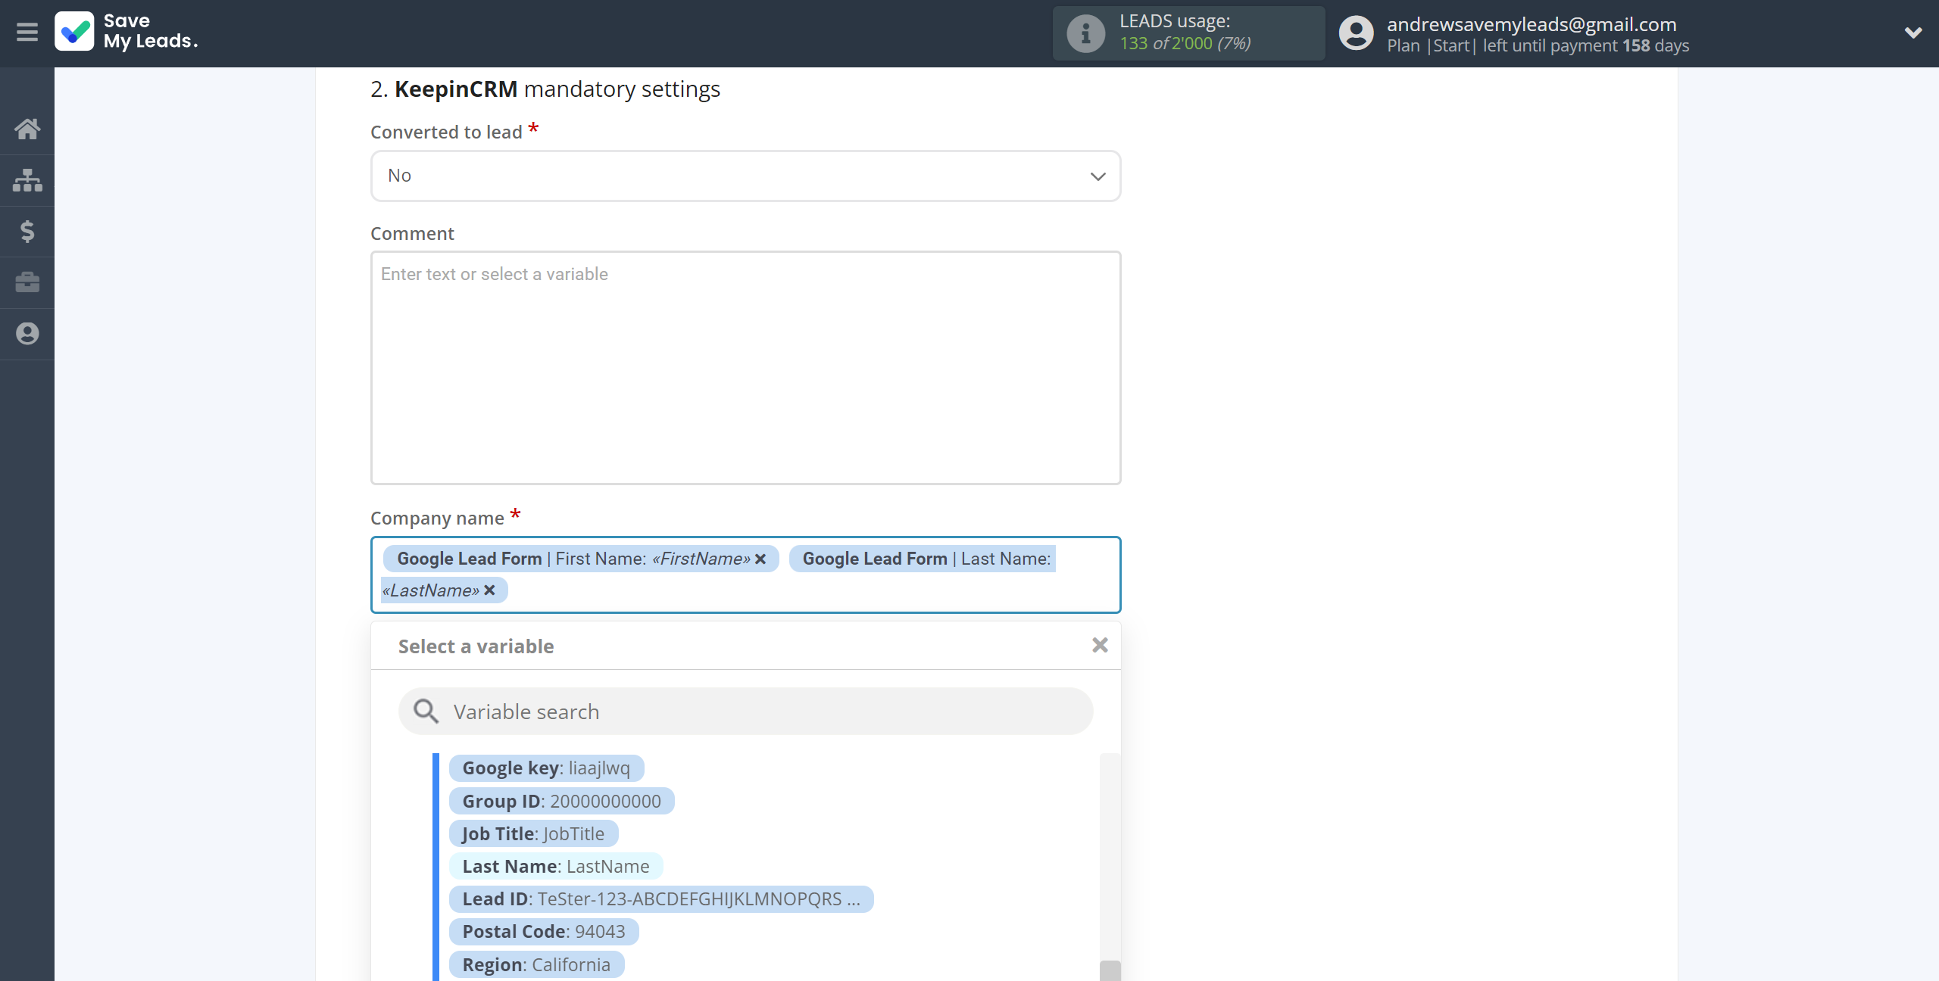1939x981 pixels.
Task: Select the Lead ID variable
Action: [661, 899]
